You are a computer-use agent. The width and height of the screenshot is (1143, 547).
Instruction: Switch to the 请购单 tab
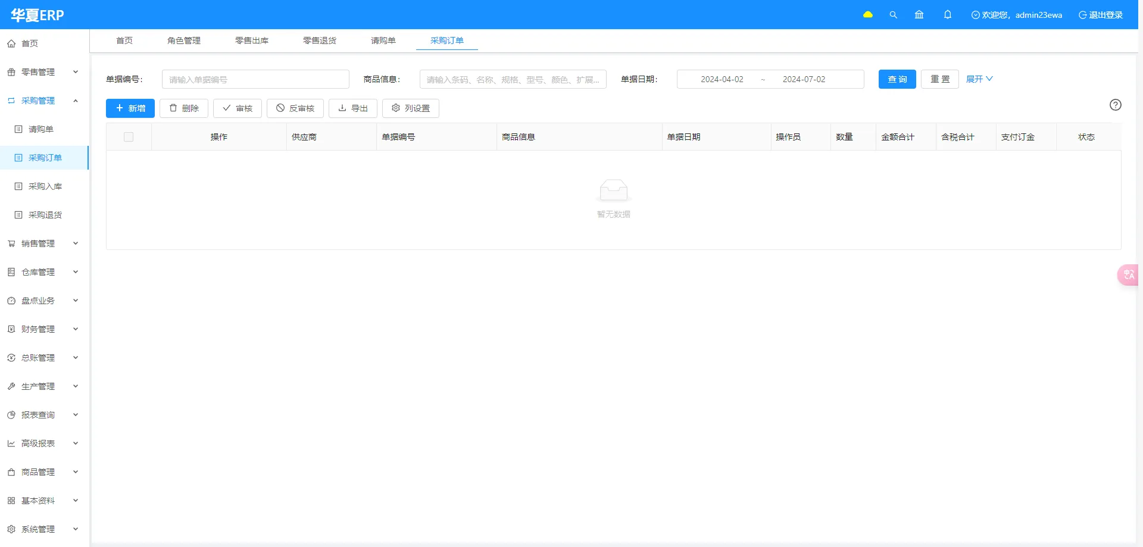click(x=383, y=40)
